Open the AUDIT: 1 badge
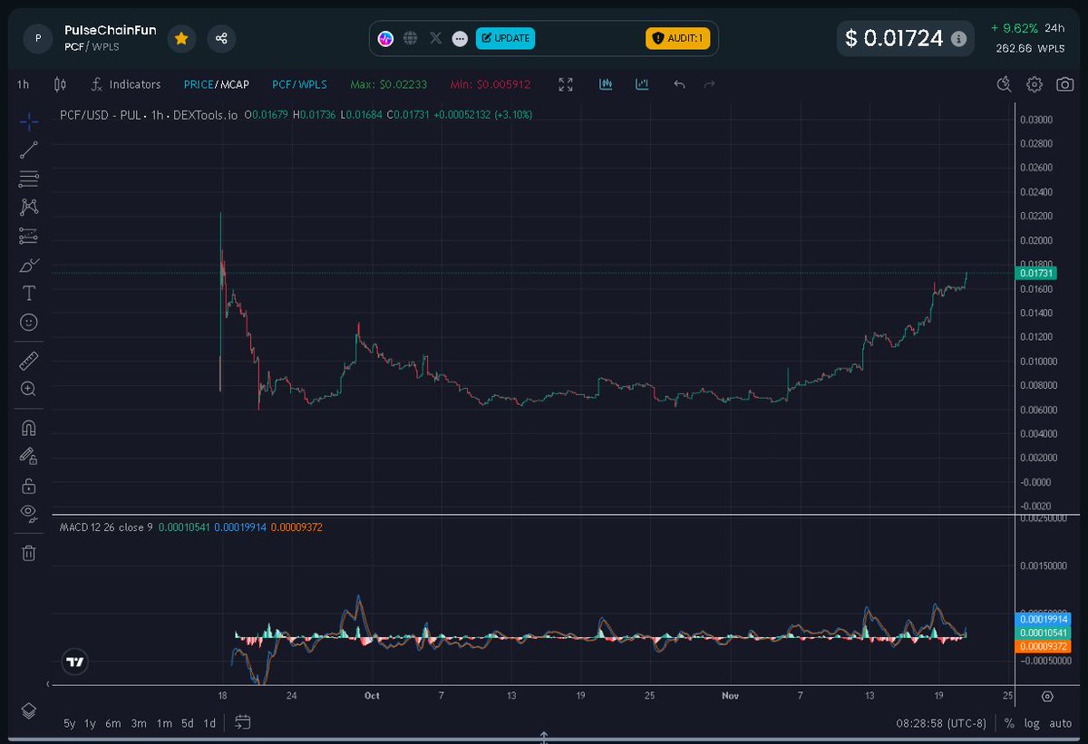Image resolution: width=1088 pixels, height=744 pixels. pos(678,38)
